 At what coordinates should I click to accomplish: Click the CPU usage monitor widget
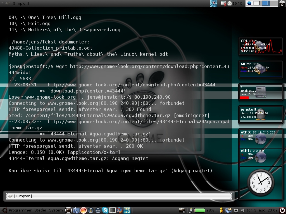tap(261, 46)
